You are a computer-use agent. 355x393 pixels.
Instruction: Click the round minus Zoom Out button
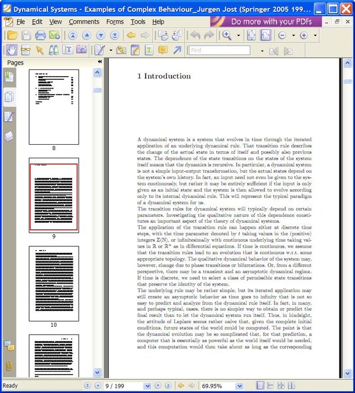(x=282, y=35)
